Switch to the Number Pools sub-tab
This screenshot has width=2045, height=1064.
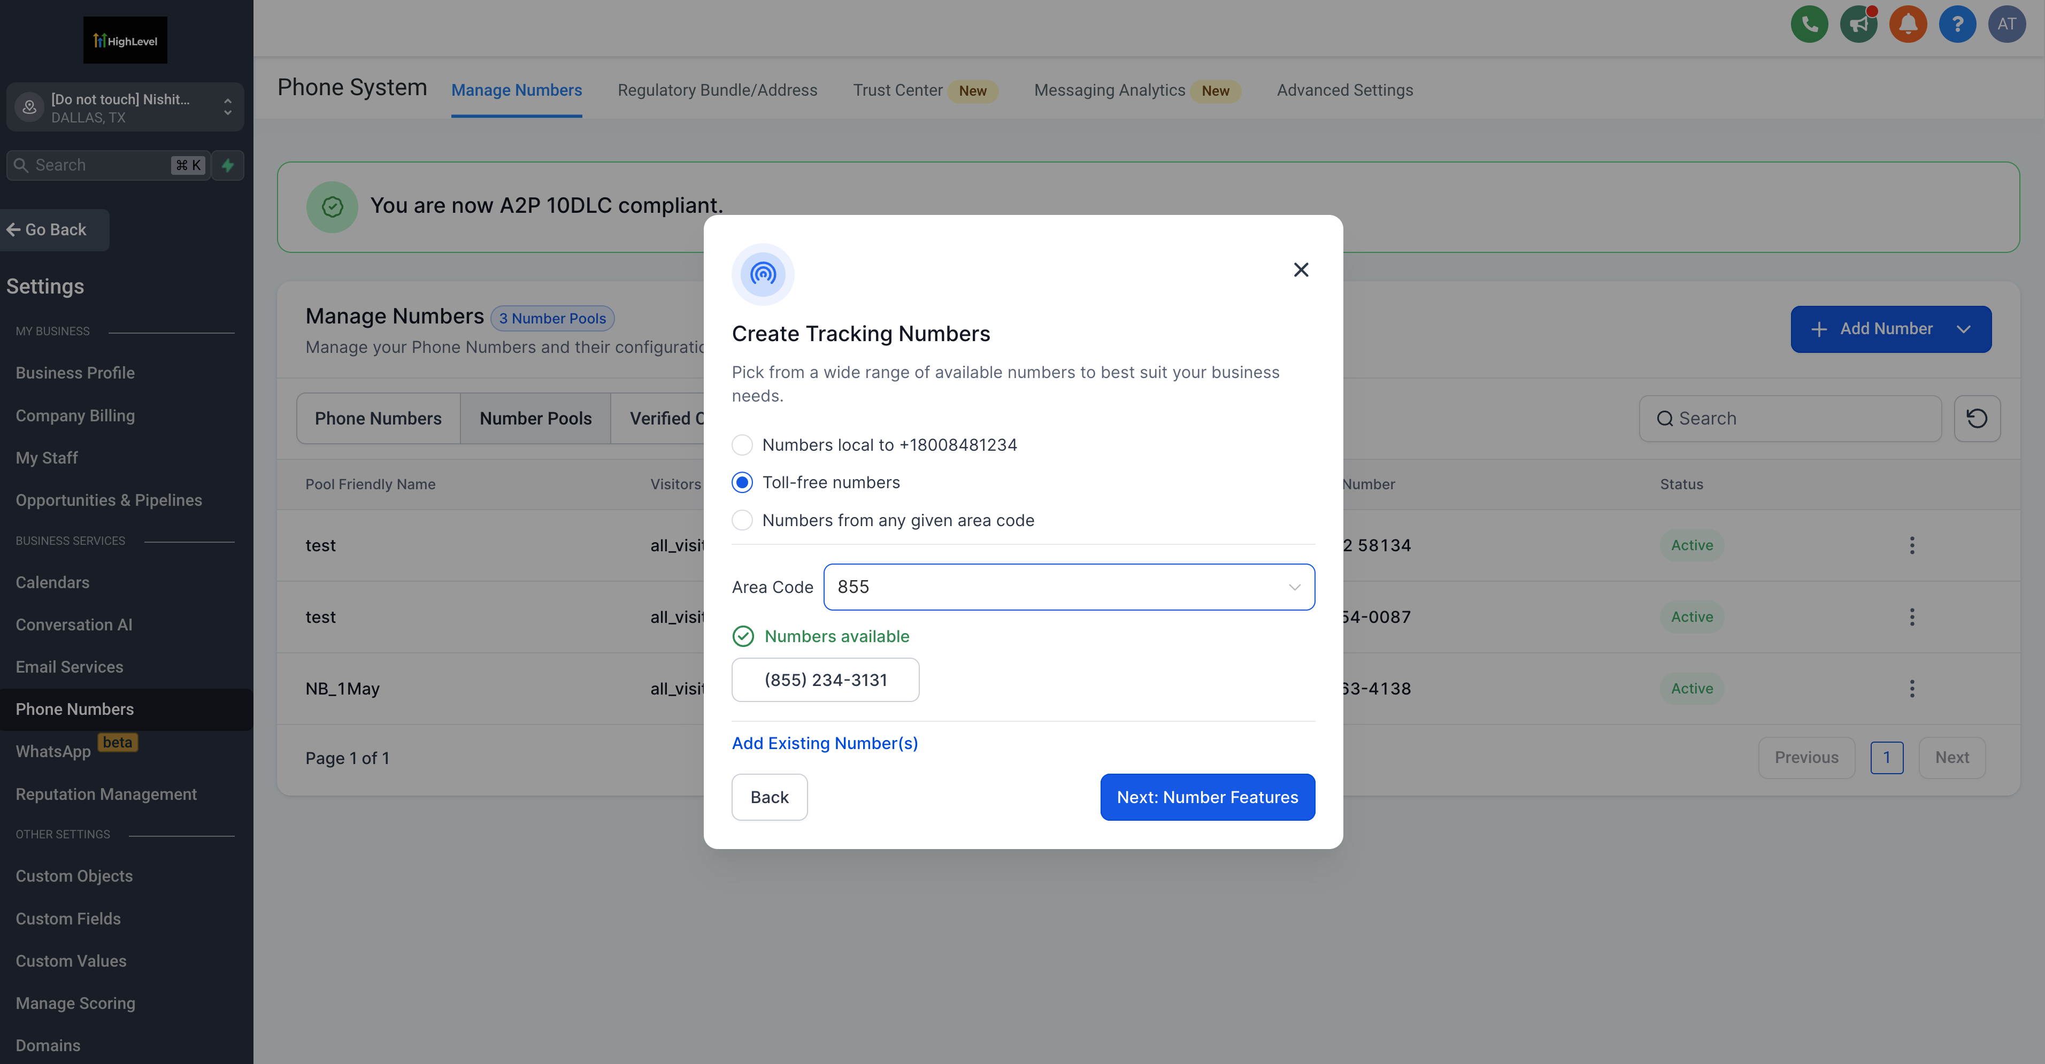tap(535, 418)
